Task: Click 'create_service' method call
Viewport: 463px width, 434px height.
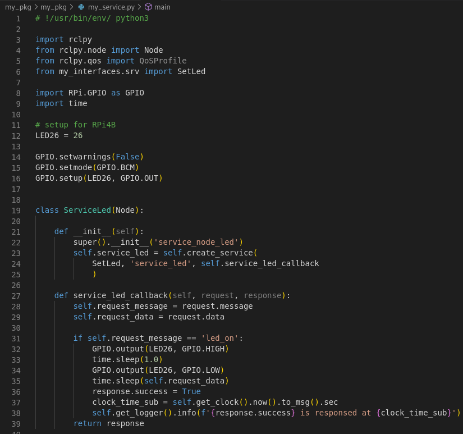Action: pos(220,253)
